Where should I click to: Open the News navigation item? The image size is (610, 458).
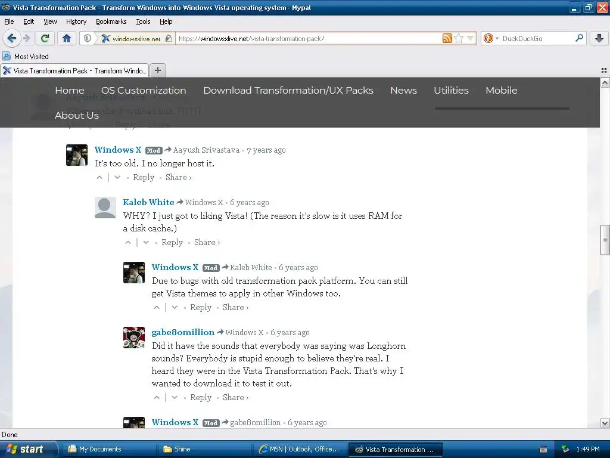click(x=403, y=91)
